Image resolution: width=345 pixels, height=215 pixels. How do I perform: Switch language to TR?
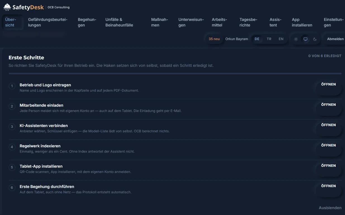point(269,39)
